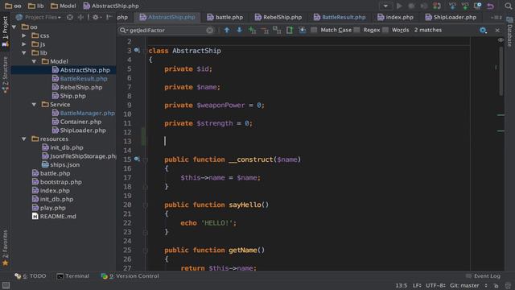Change UTF-8 file encoding in status bar

click(436, 286)
